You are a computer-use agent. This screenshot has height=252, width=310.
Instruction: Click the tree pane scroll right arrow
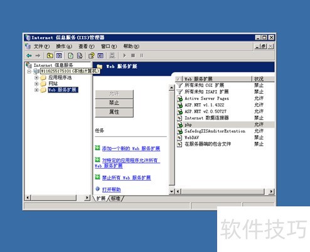click(x=87, y=198)
